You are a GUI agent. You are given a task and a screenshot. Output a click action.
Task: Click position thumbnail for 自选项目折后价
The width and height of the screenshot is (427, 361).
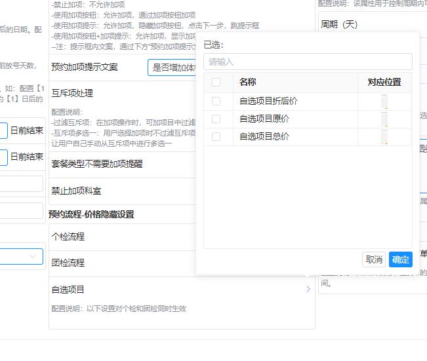(x=384, y=102)
